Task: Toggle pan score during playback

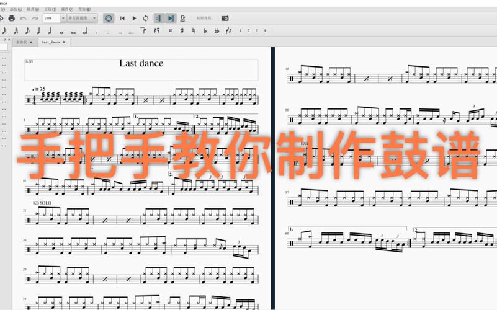Action: 171,19
